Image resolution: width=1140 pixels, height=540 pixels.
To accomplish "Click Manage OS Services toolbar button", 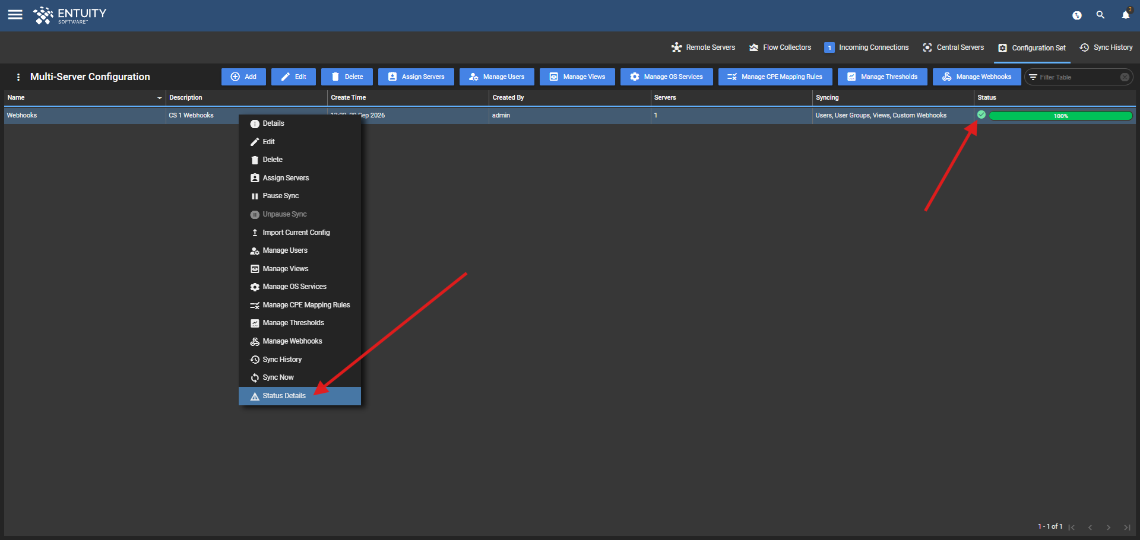I will 667,77.
